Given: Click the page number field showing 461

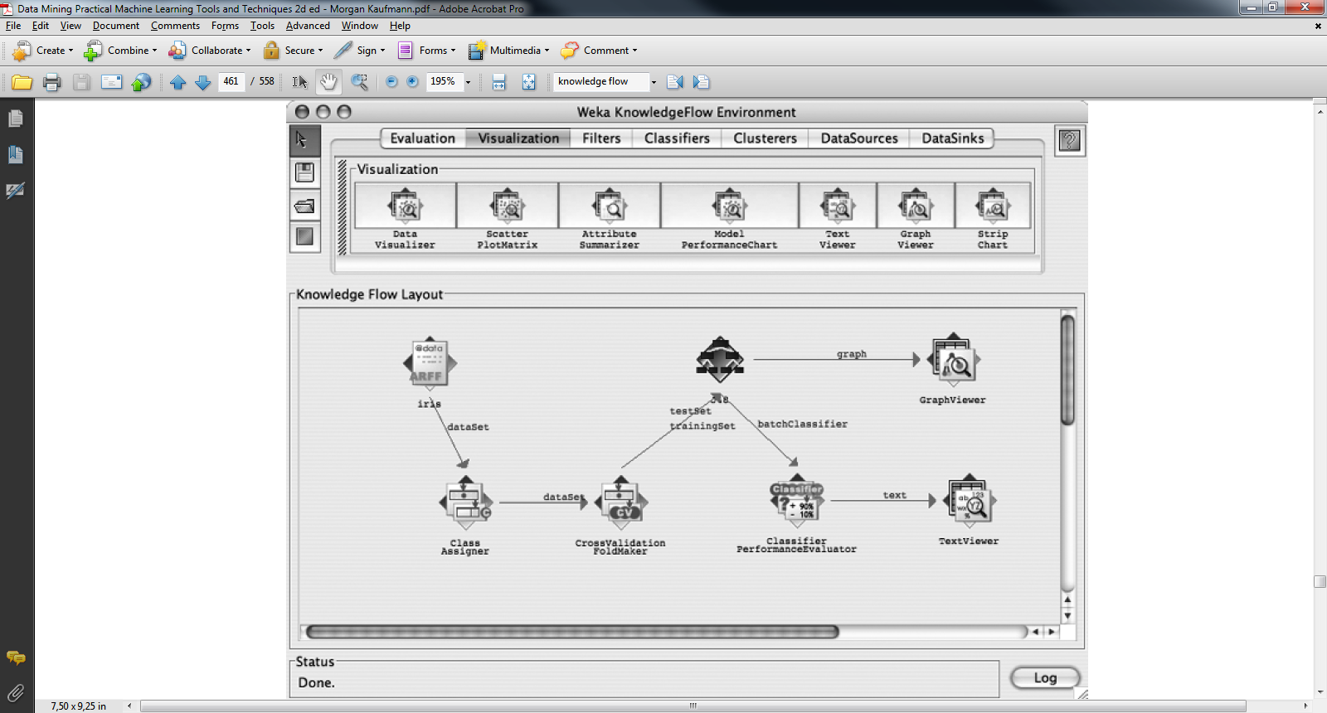Looking at the screenshot, I should 231,81.
